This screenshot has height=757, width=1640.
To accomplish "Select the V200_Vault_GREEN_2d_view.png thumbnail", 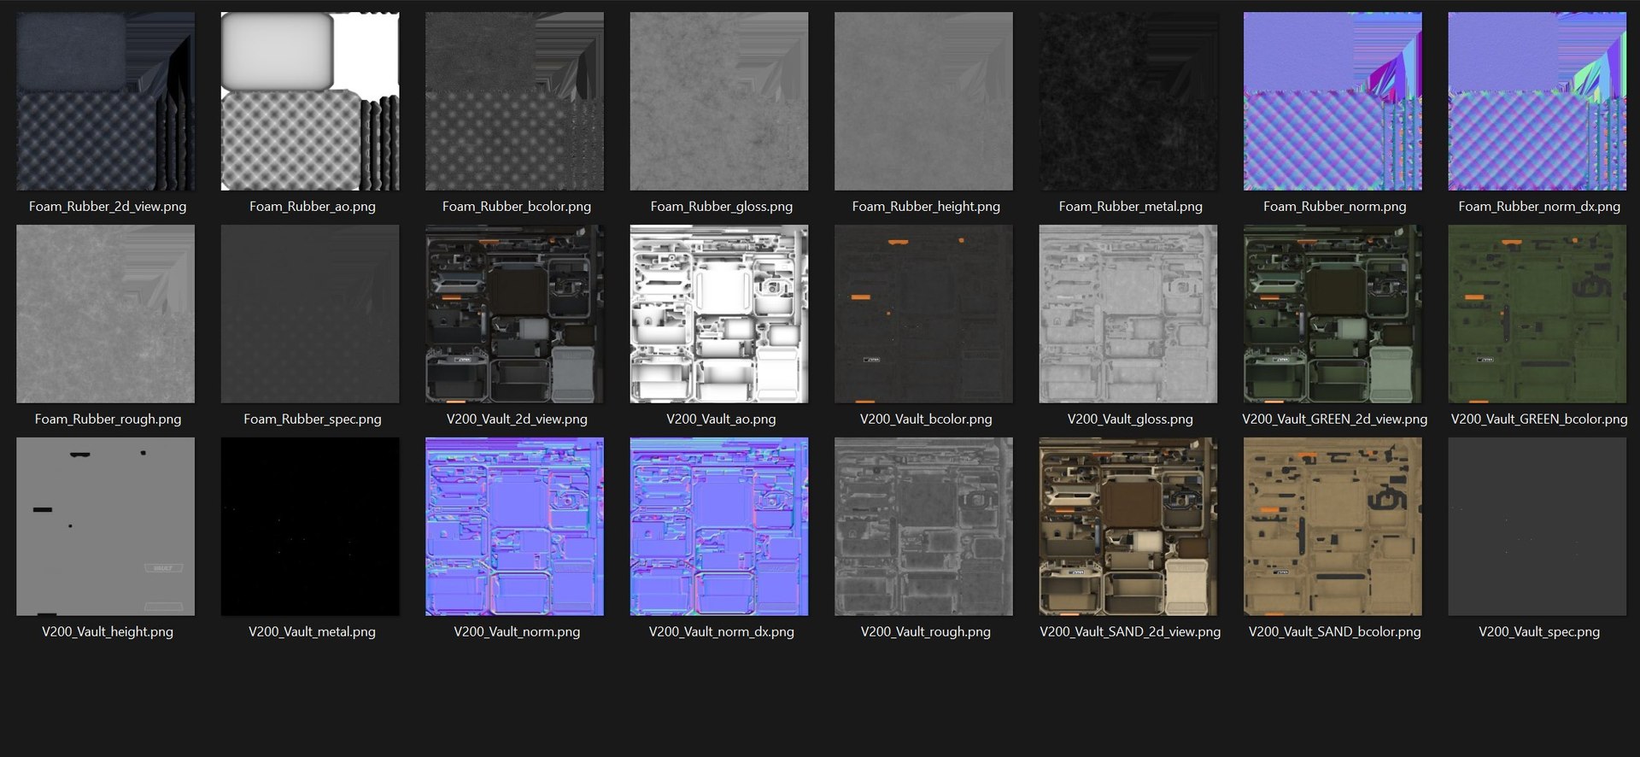I will point(1332,314).
